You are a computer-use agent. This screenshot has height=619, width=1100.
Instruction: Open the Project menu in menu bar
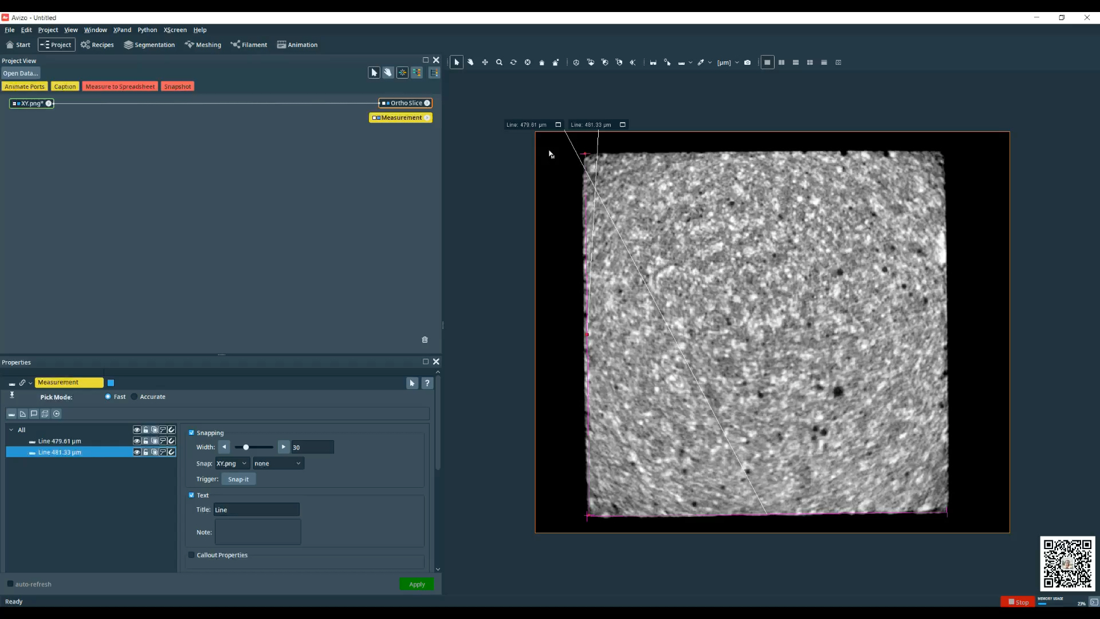point(48,29)
